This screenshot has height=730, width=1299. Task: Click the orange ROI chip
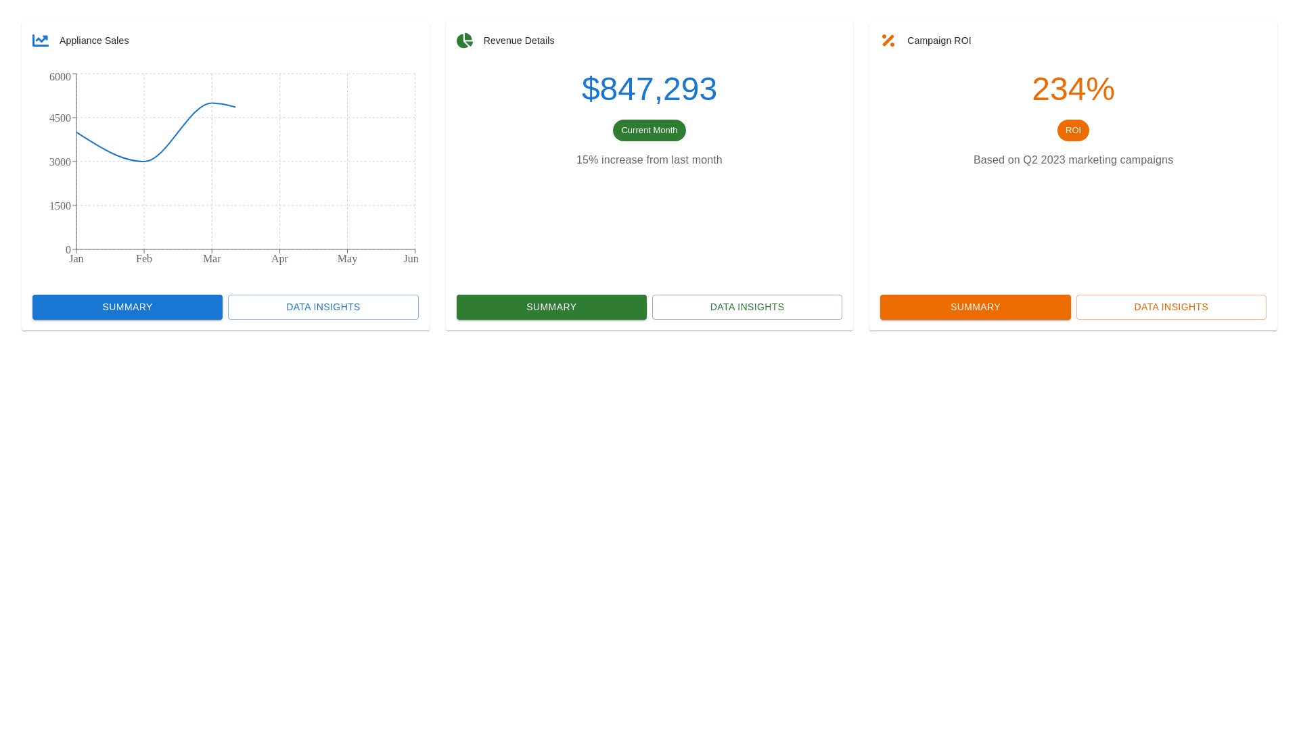point(1073,130)
